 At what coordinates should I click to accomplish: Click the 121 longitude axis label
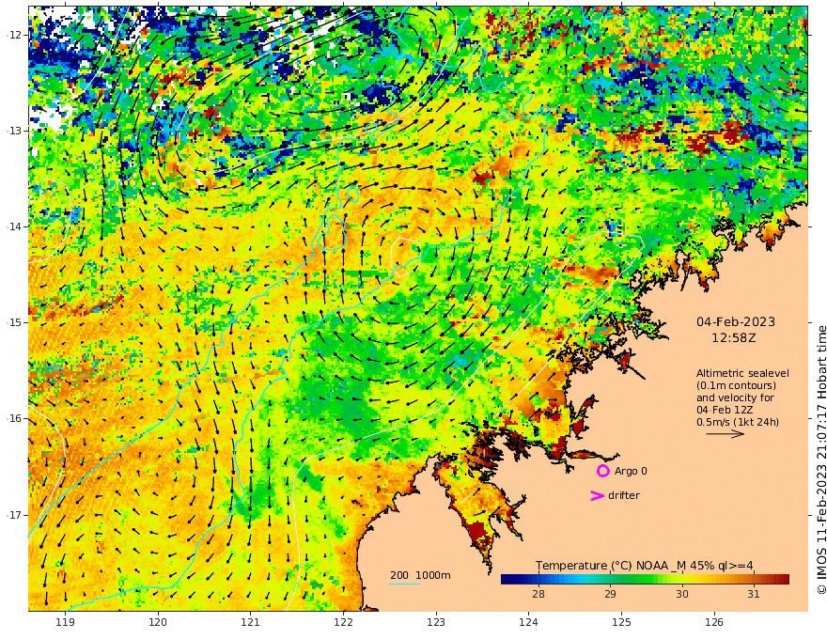point(251,622)
